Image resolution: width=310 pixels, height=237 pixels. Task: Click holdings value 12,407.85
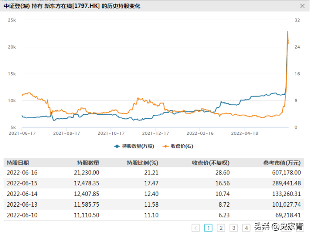(x=87, y=194)
